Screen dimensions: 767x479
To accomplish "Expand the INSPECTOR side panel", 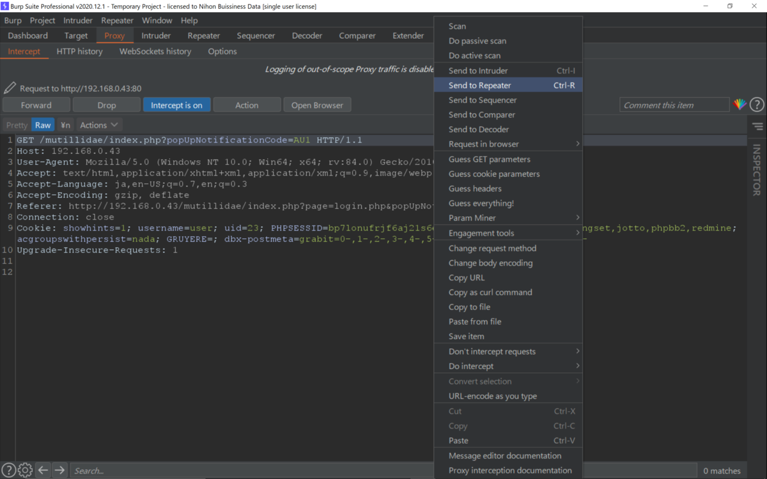I will pos(757,170).
